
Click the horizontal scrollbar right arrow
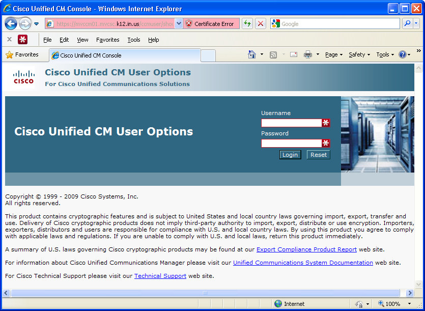tap(410, 293)
